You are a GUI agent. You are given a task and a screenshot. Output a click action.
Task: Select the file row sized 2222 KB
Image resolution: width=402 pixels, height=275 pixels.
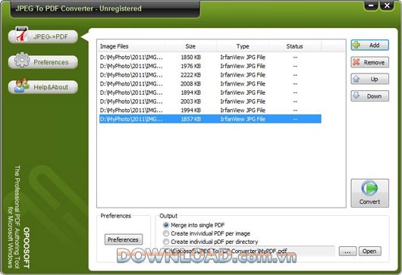coord(210,75)
